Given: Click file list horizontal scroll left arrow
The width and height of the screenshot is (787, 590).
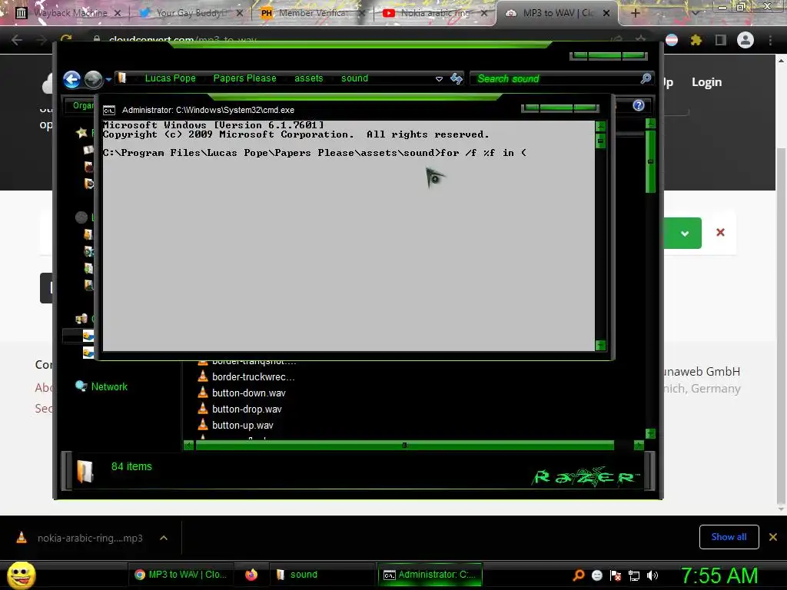Looking at the screenshot, I should click(189, 445).
